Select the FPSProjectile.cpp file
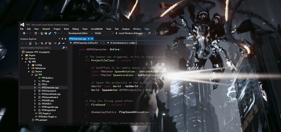281x132 pixels. pyautogui.click(x=50, y=107)
